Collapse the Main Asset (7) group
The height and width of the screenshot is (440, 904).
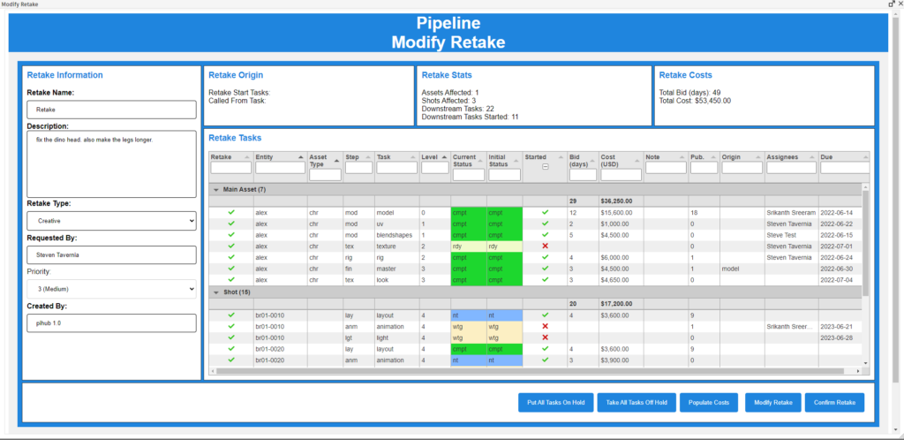coord(216,189)
